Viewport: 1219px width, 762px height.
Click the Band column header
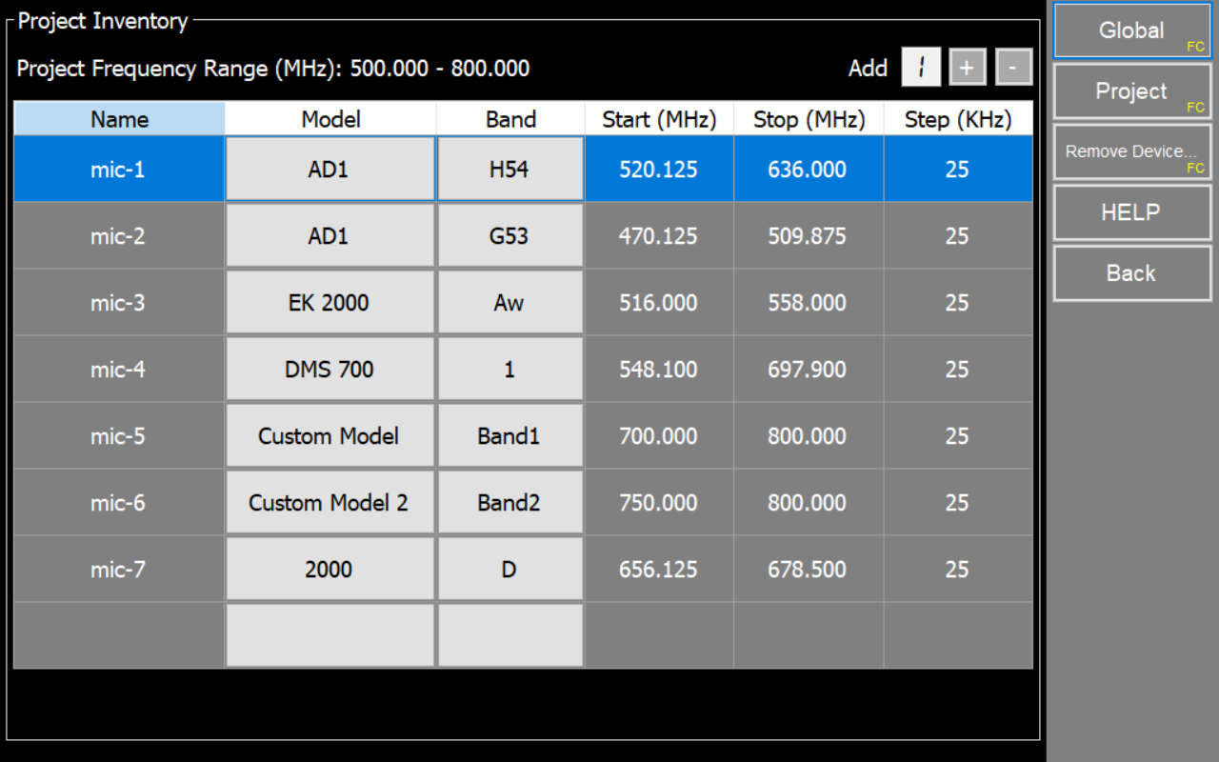tap(510, 119)
